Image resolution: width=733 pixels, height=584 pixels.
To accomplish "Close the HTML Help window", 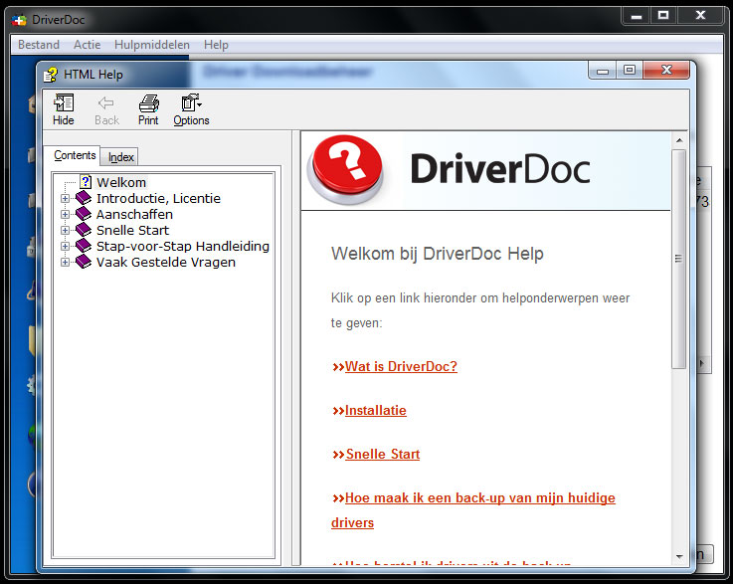I will click(666, 70).
